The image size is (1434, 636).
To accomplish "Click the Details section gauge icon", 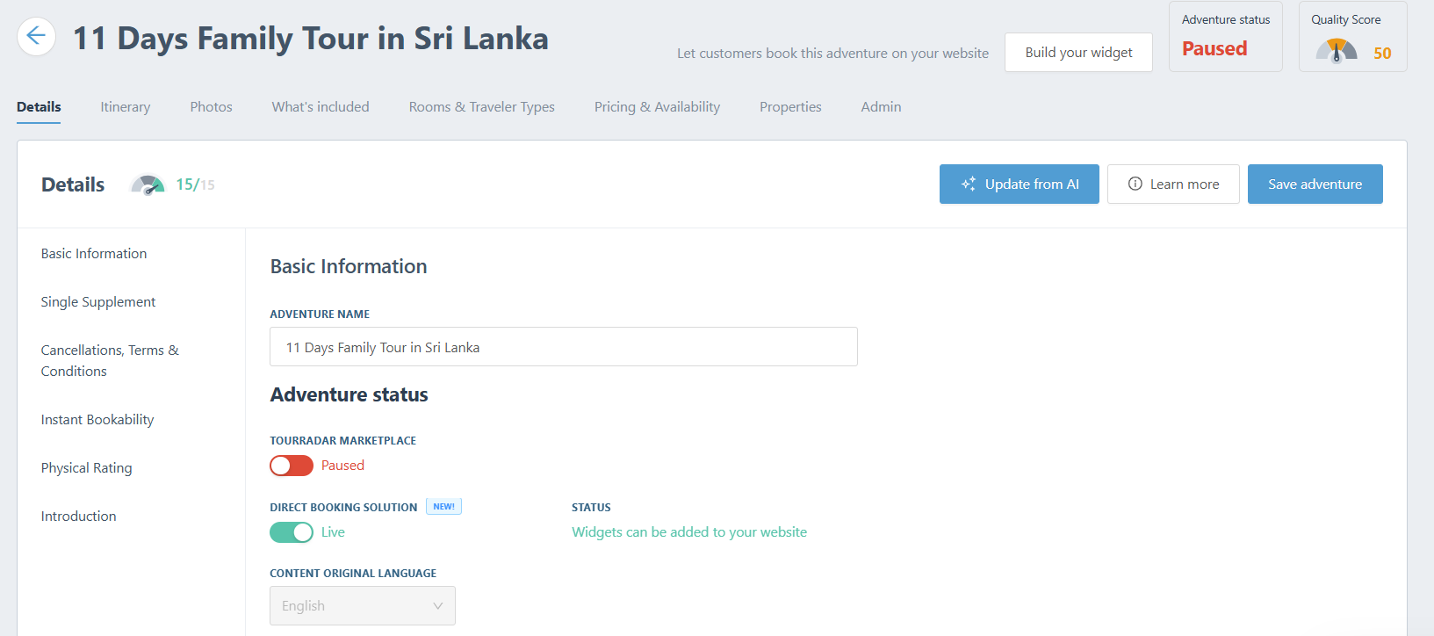I will [148, 184].
